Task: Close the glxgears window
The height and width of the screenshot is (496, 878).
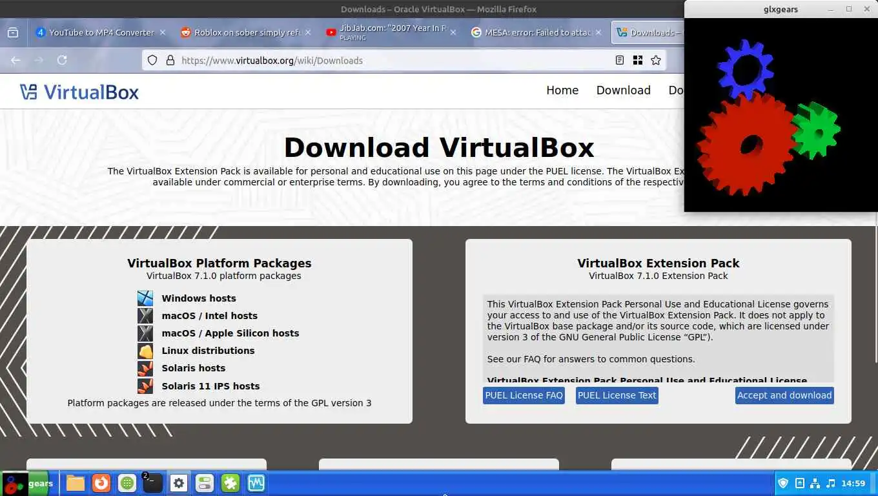Action: [866, 9]
